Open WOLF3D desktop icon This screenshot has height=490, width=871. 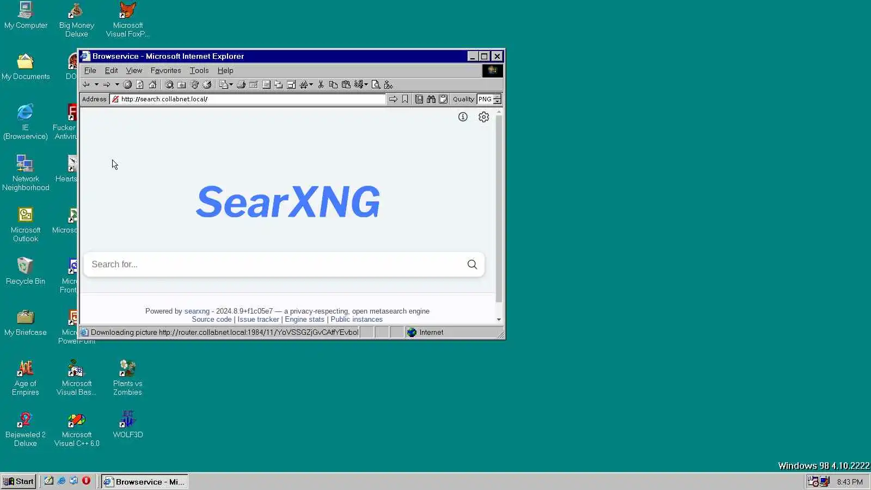127,425
